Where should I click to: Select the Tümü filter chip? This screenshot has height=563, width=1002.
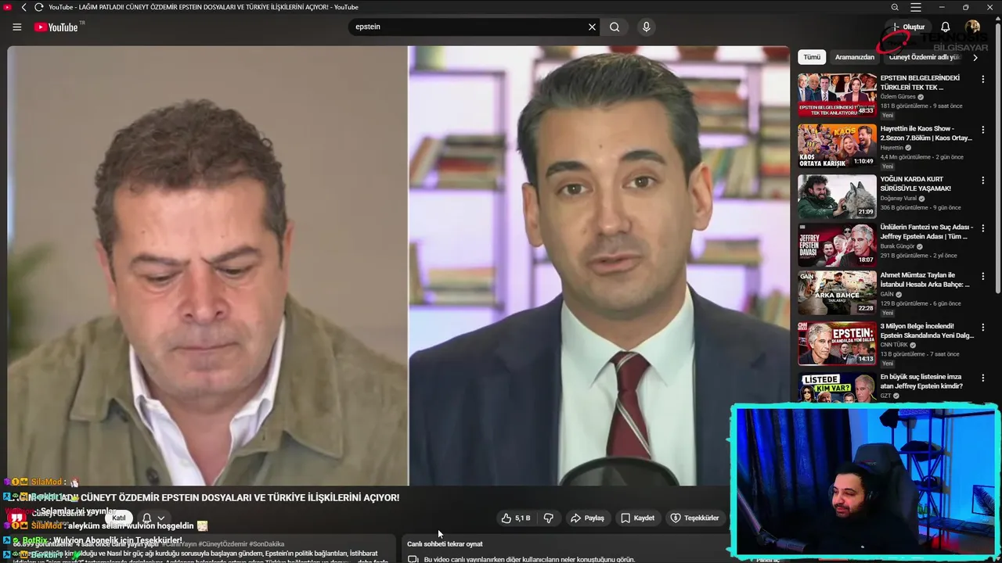tap(812, 57)
